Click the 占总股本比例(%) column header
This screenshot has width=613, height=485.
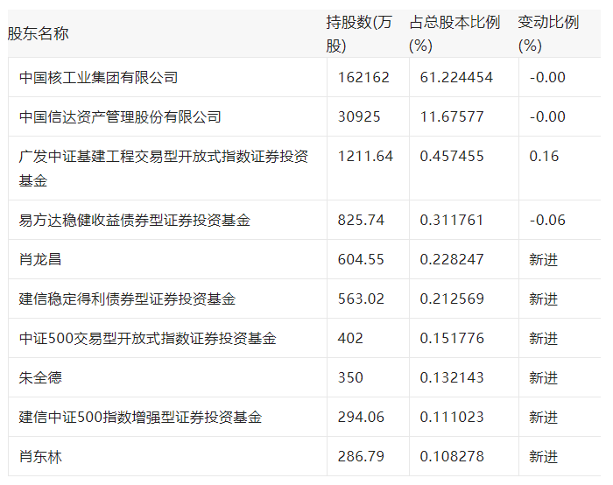454,34
